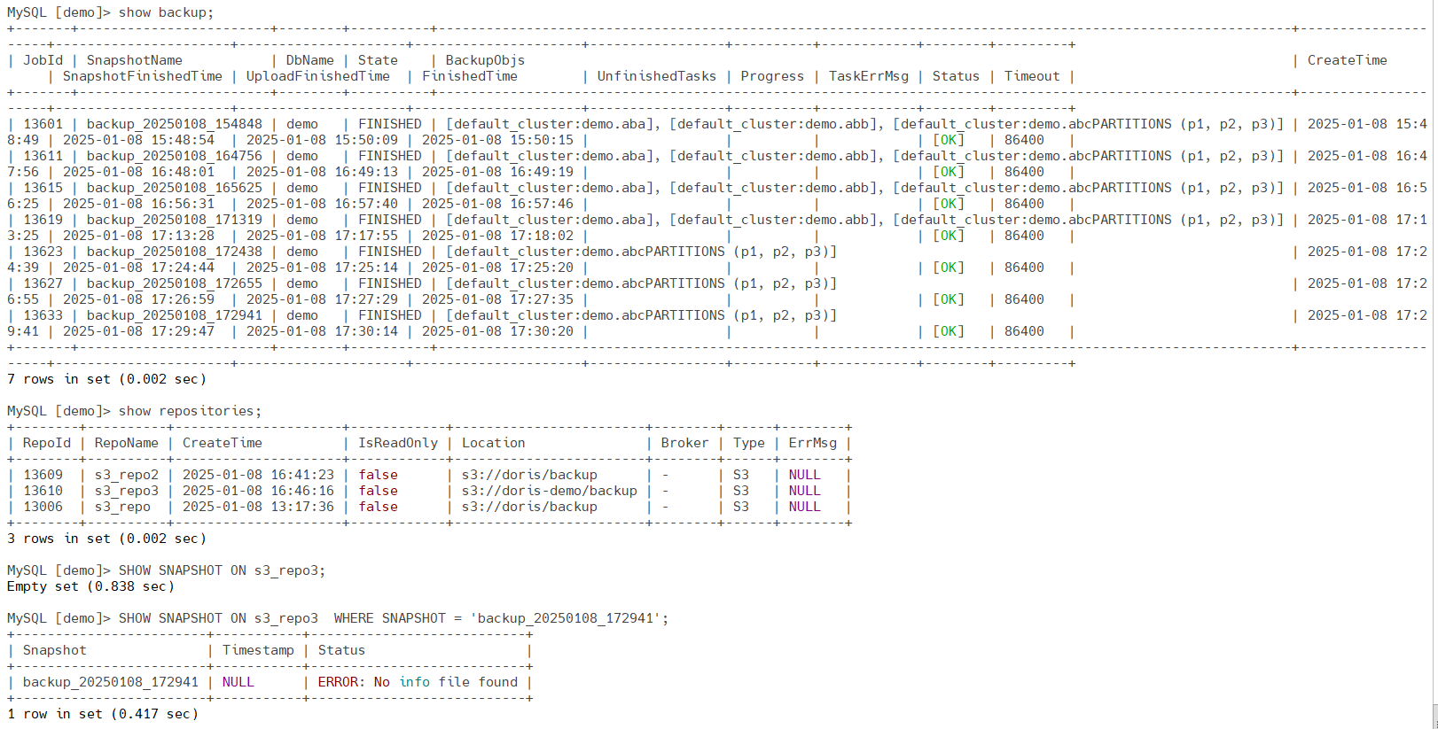Viewport: 1438px width, 729px height.
Task: Click repo name s3_repo2 in the repositories table
Action: pos(126,475)
